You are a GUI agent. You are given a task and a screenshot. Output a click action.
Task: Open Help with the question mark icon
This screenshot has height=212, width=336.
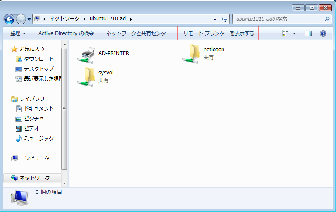323,33
